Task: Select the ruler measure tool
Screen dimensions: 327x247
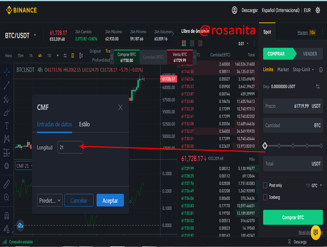Action: 7,184
